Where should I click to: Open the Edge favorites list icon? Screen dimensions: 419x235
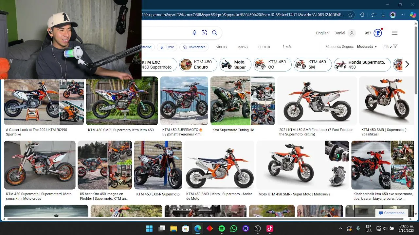[x=373, y=15]
